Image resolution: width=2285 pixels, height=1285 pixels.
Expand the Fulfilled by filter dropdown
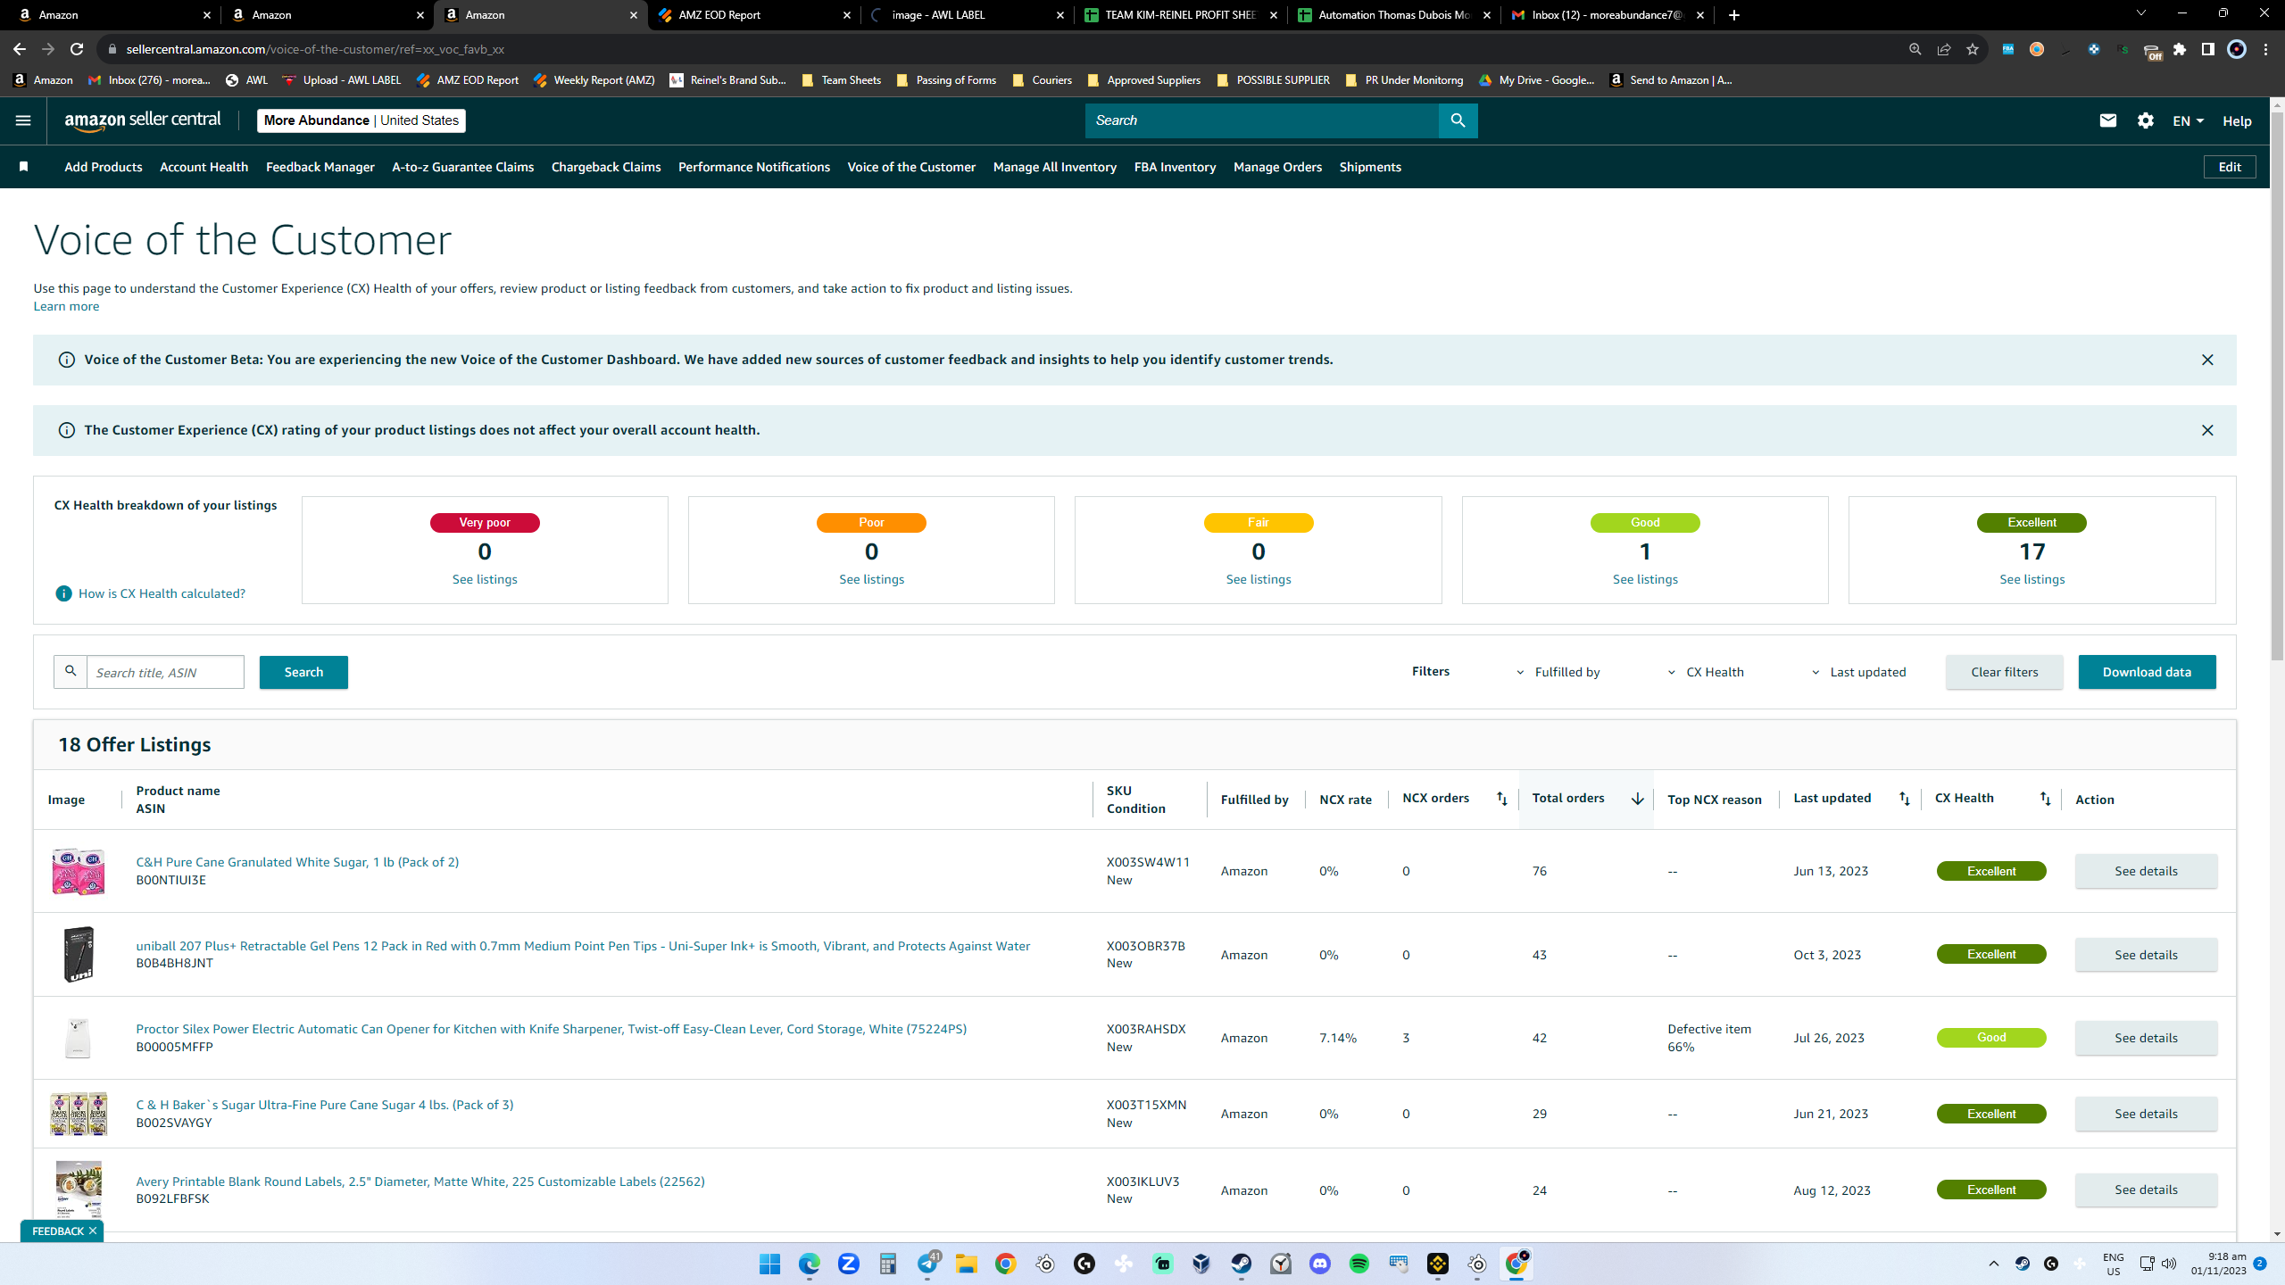pos(1558,672)
